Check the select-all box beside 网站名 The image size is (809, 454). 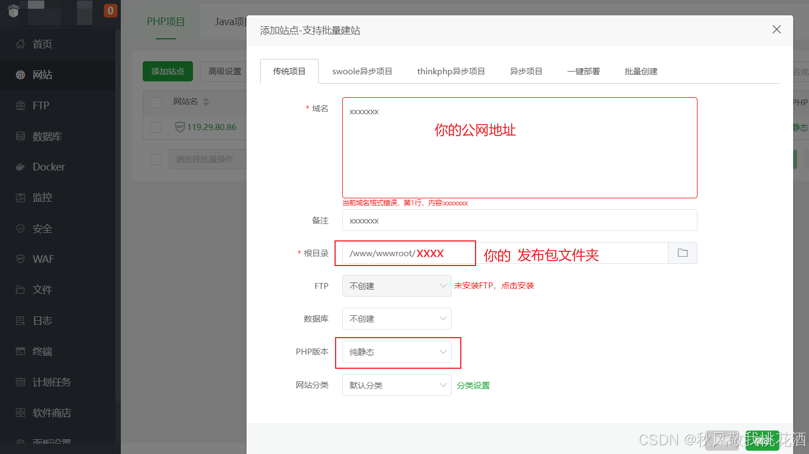(x=156, y=101)
